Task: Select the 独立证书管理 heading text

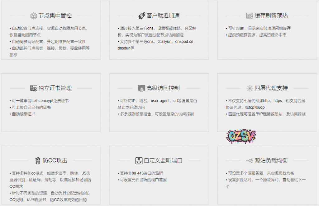Action: coord(55,88)
